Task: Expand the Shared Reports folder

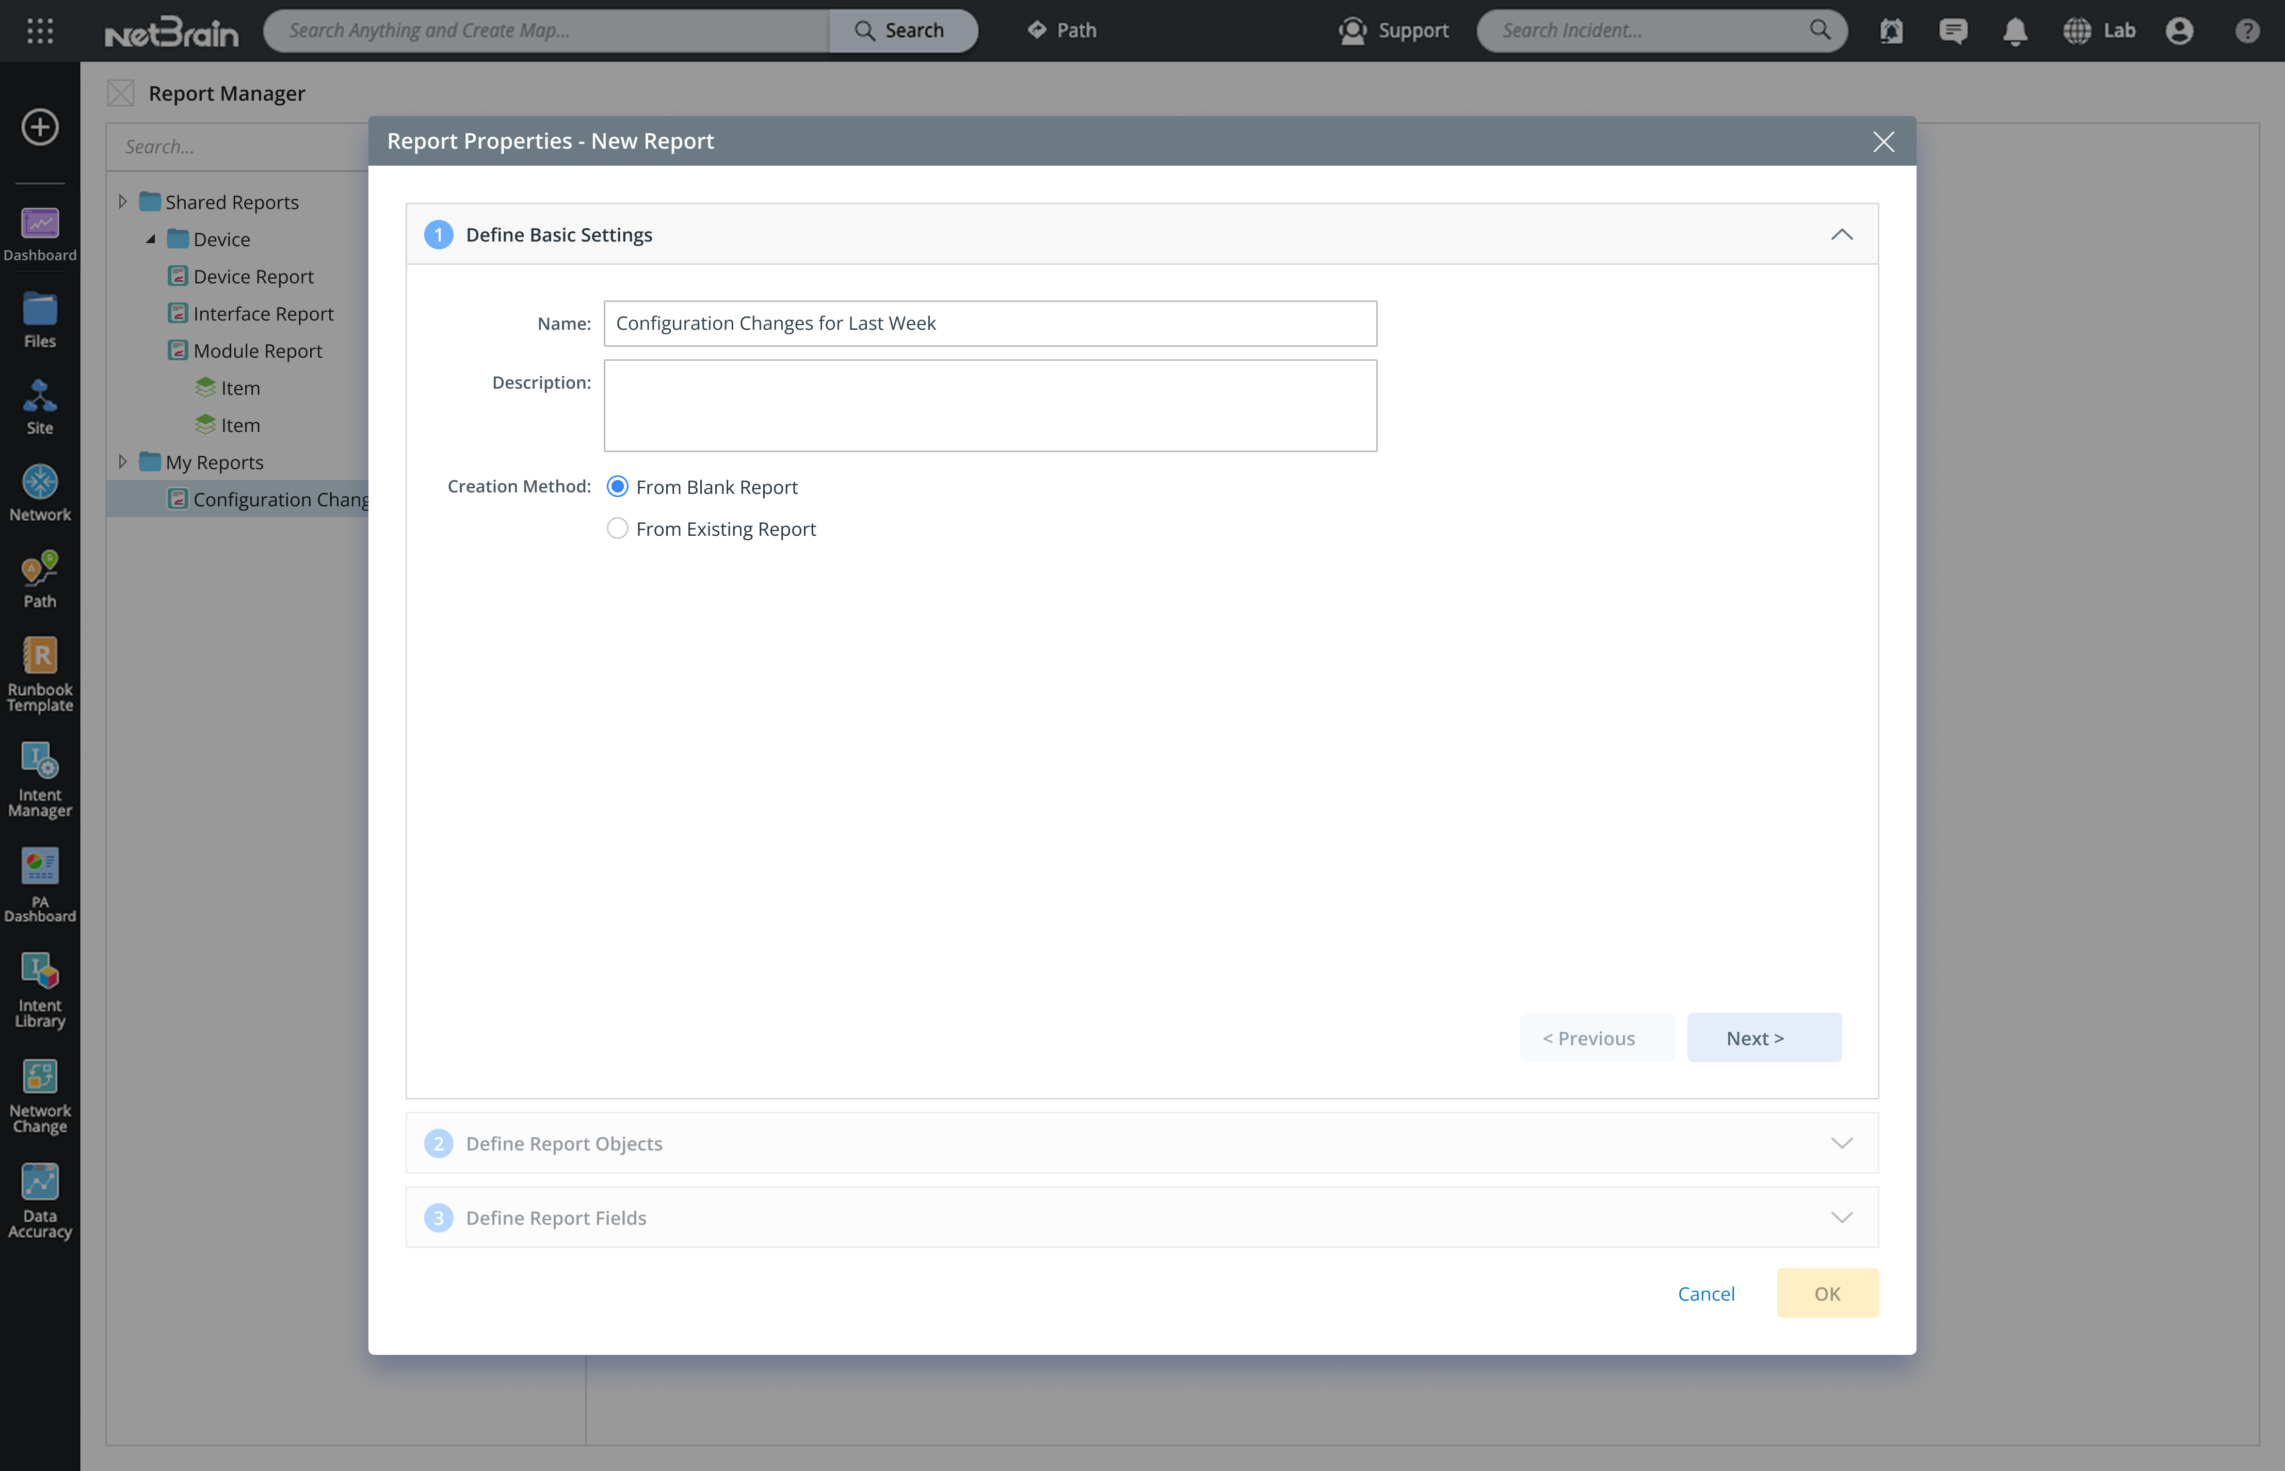Action: (122, 201)
